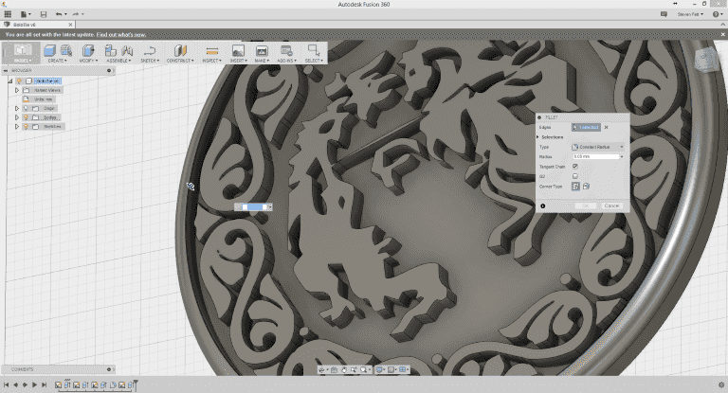The height and width of the screenshot is (393, 728).
Task: Play the timeline
Action: coord(34,384)
